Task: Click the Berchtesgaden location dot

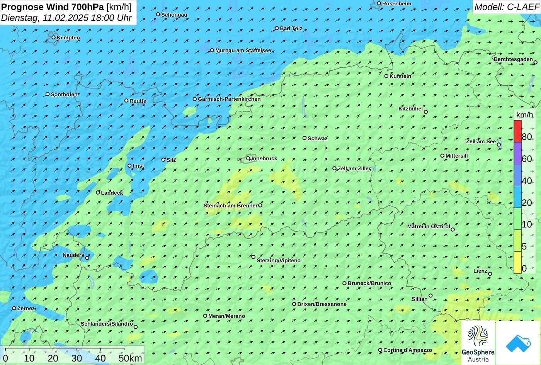Action: [535, 63]
